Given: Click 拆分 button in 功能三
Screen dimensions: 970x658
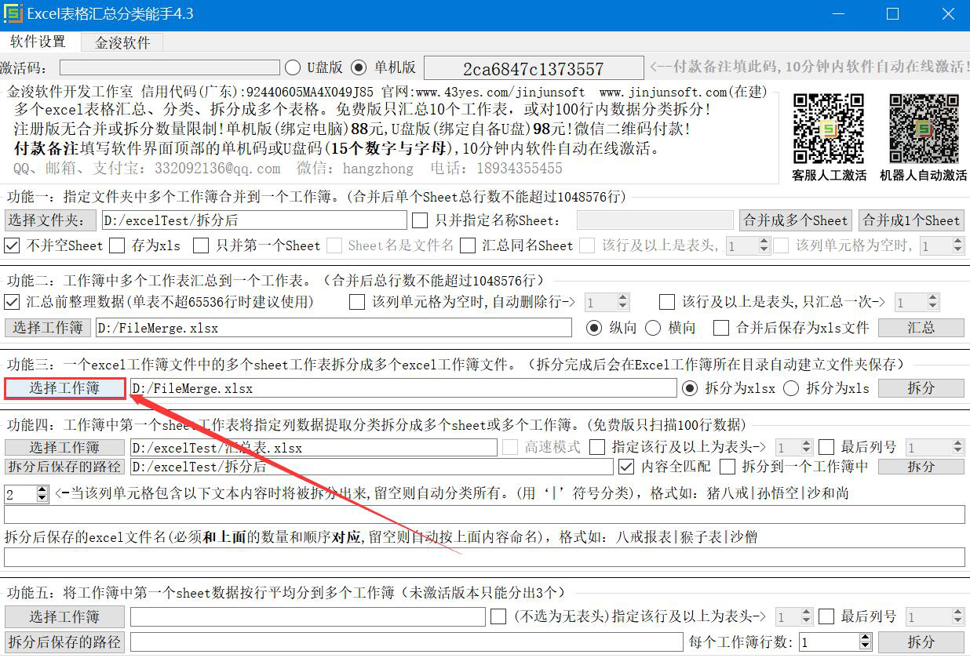Looking at the screenshot, I should 921,387.
